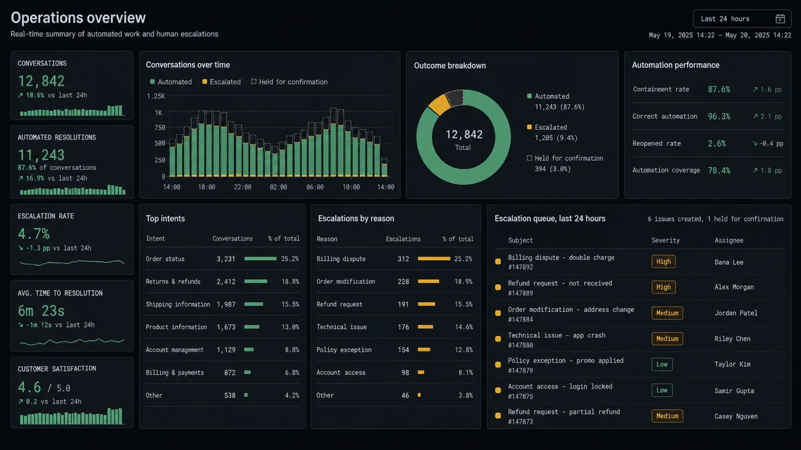Open issue Order modification - address change

(x=571, y=309)
